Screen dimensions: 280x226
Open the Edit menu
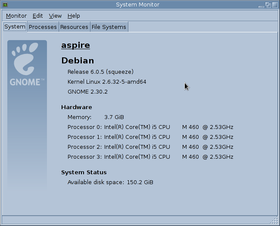pos(37,16)
